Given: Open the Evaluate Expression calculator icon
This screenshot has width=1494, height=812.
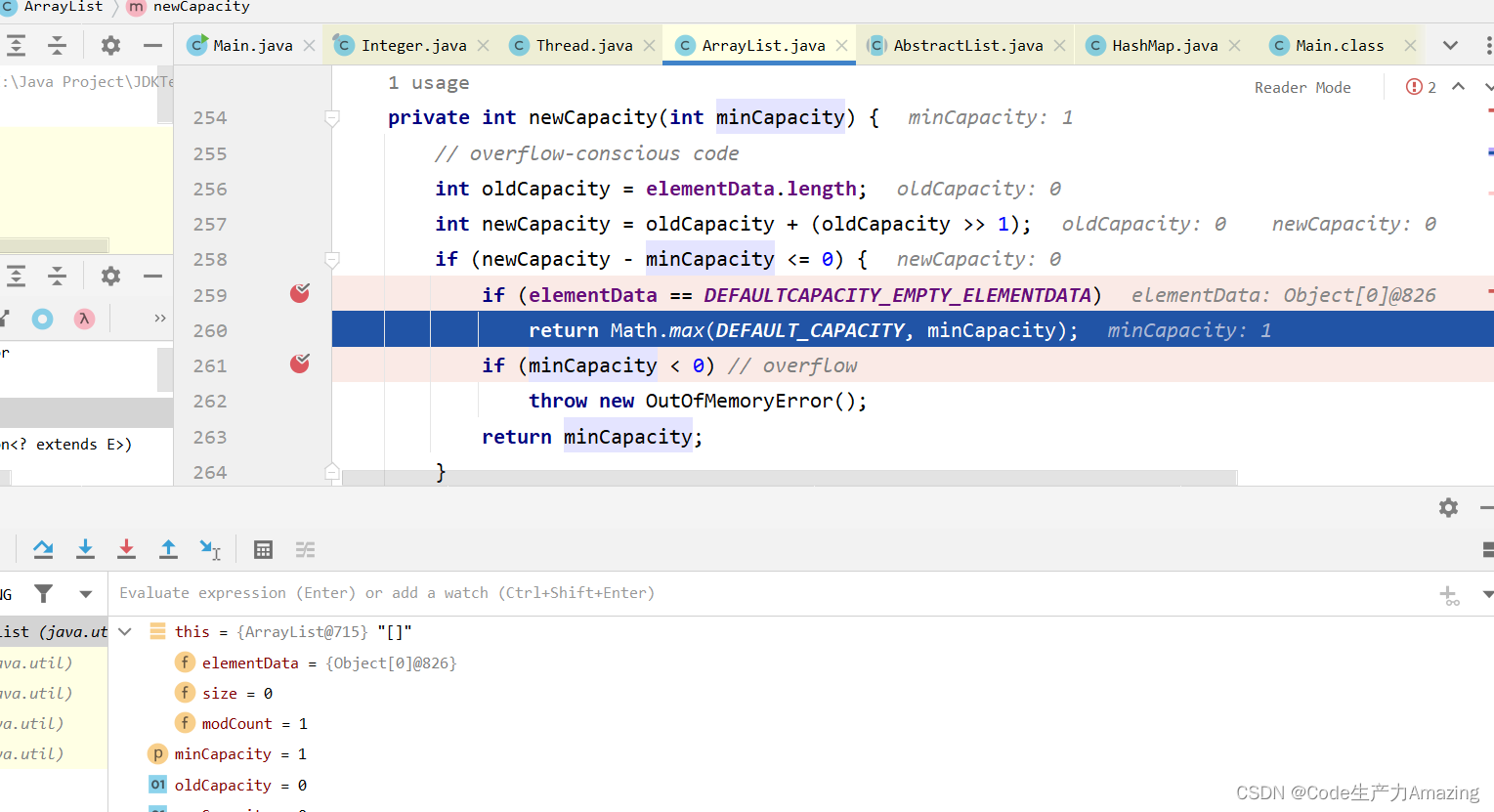Looking at the screenshot, I should [x=263, y=549].
